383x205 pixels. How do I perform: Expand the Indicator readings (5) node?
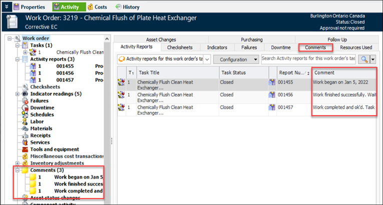[x=18, y=93]
